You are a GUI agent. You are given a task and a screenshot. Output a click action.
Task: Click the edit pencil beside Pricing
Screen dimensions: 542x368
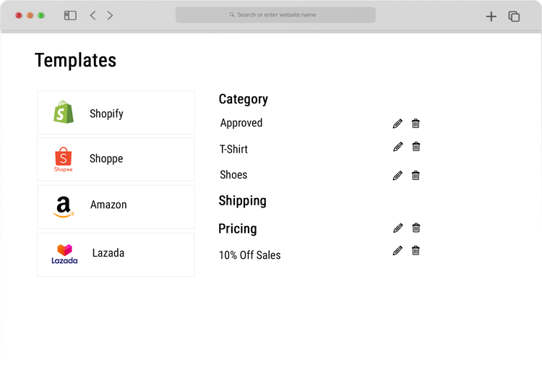click(x=398, y=228)
